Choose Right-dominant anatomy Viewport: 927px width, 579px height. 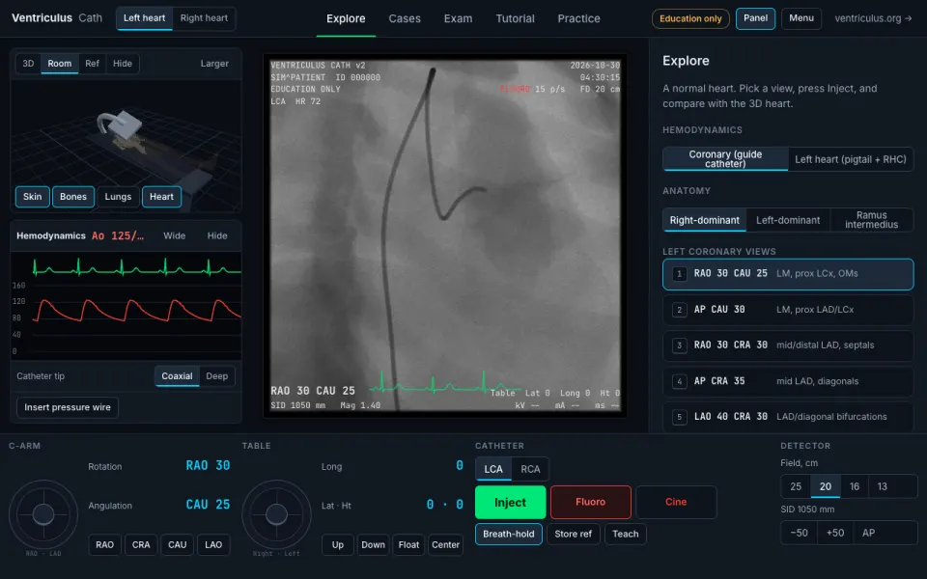point(704,220)
